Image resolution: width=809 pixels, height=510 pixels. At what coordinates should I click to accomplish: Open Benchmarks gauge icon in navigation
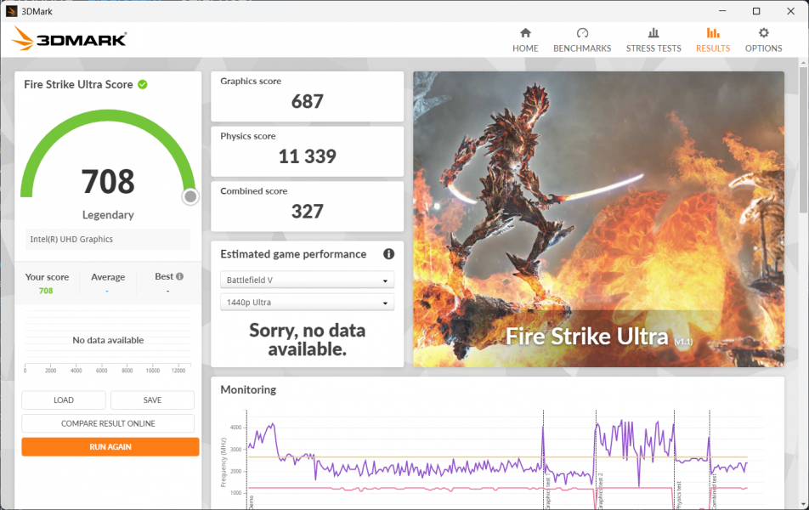tap(582, 33)
